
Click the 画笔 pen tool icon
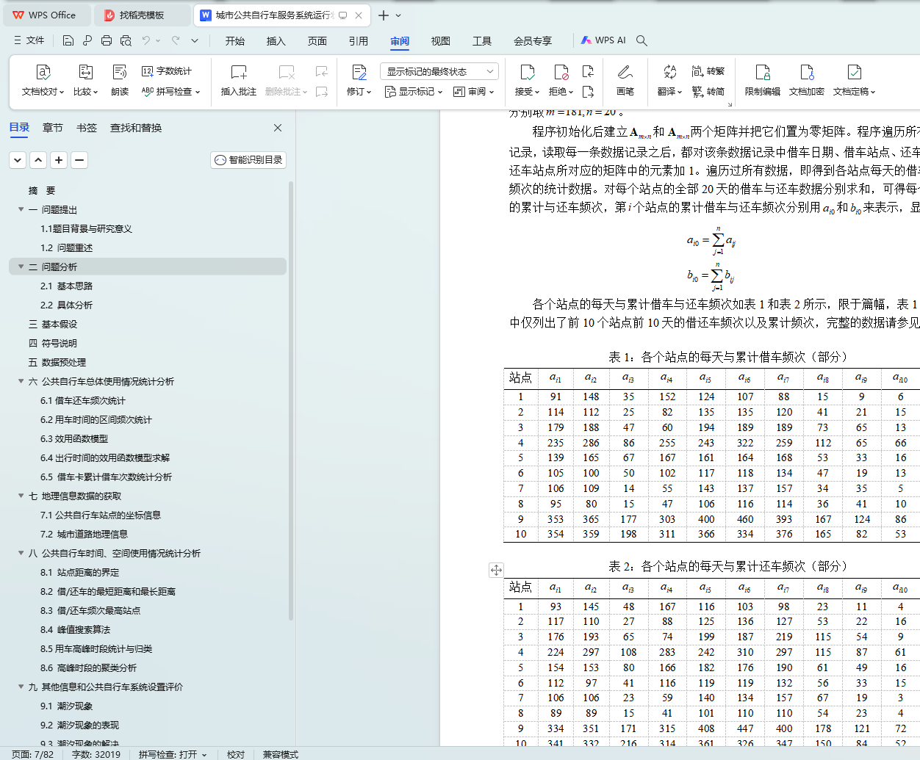click(625, 72)
